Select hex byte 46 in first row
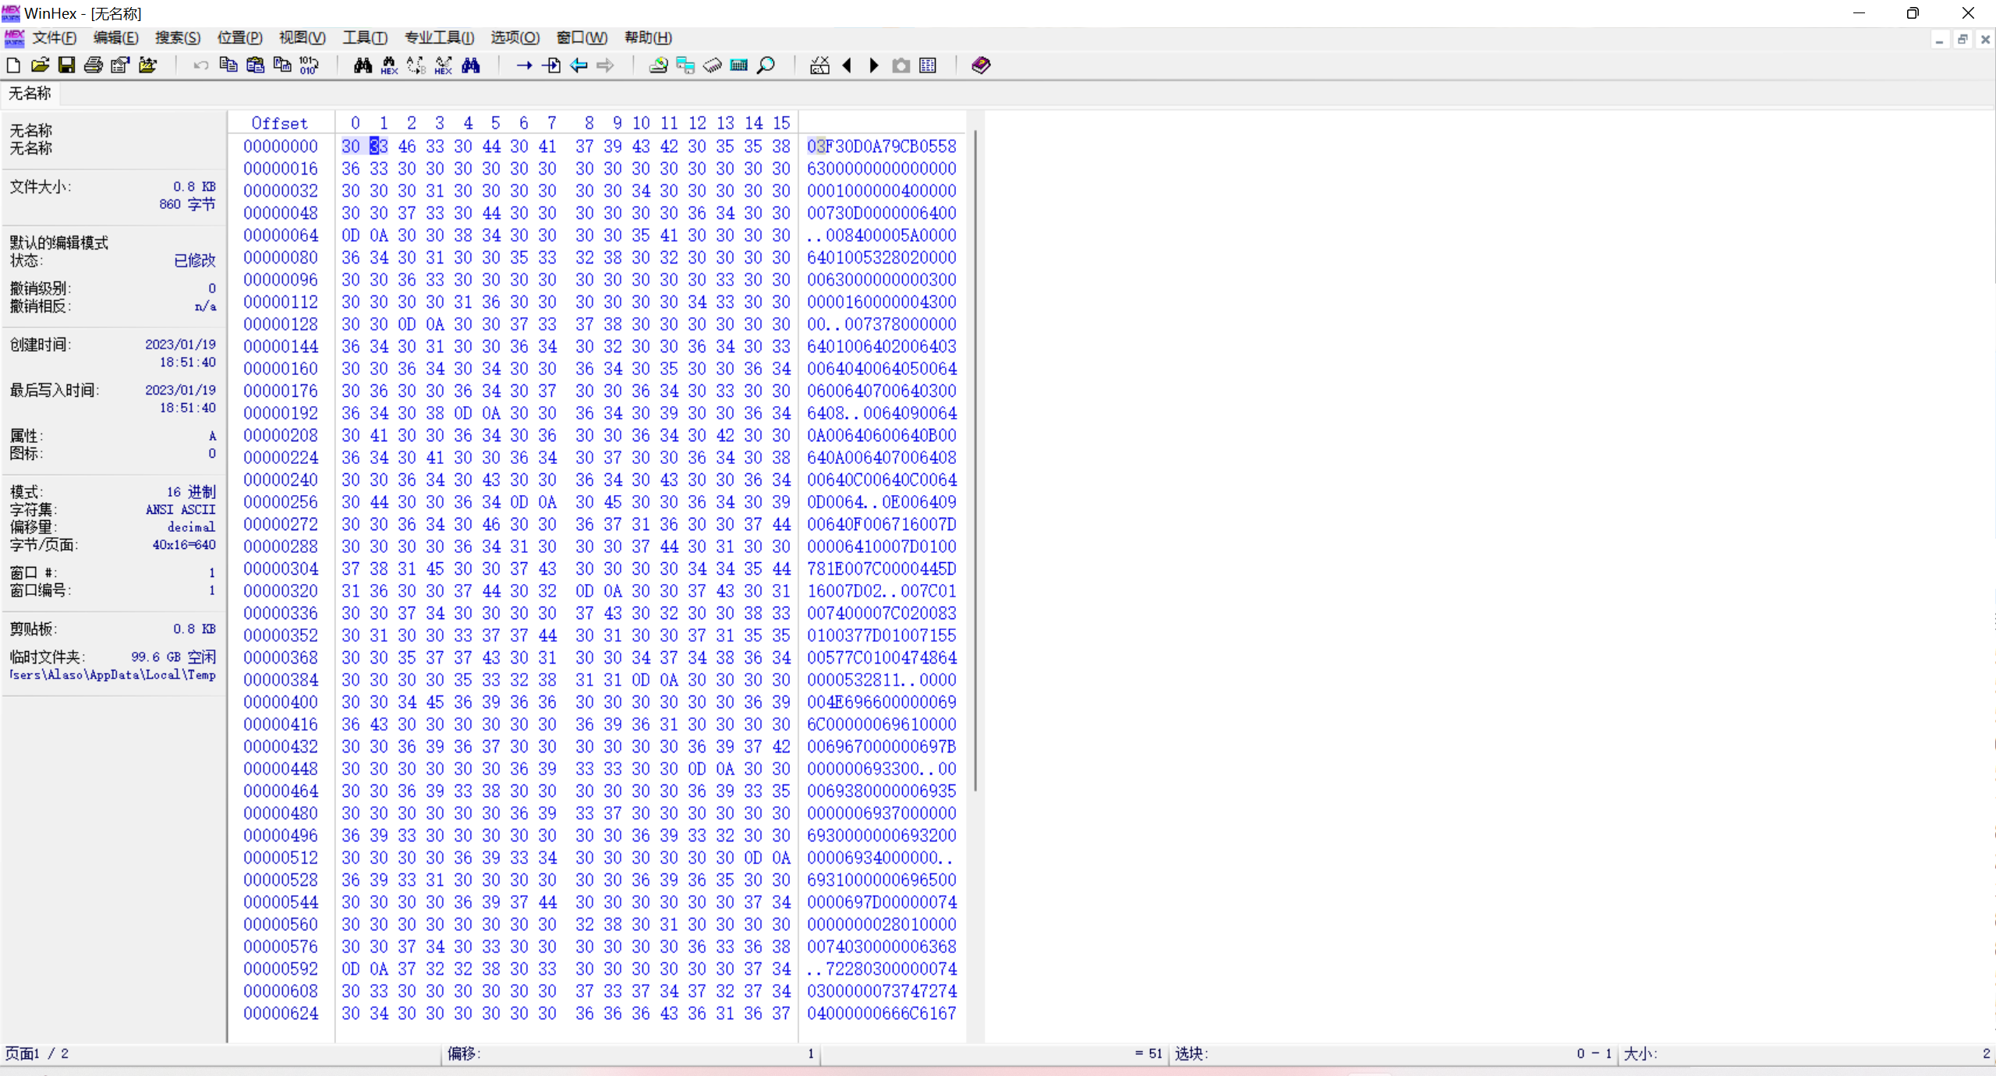Viewport: 1996px width, 1076px height. point(407,147)
